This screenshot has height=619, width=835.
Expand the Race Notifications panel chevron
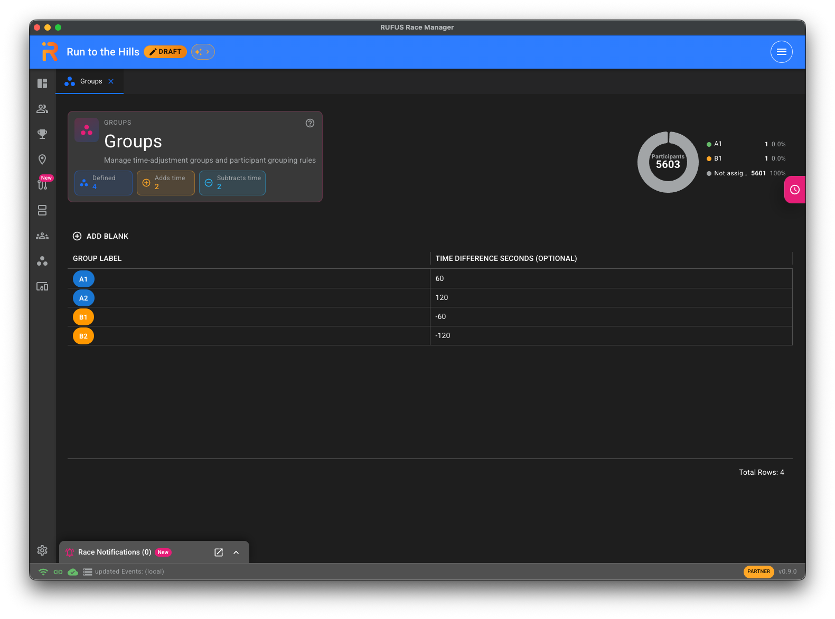click(236, 552)
